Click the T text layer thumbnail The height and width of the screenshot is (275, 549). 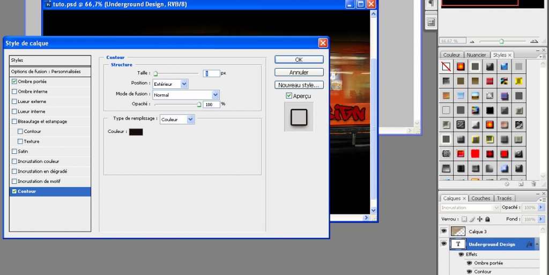point(458,244)
